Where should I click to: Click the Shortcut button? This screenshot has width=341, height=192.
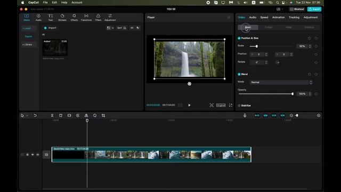tap(297, 10)
